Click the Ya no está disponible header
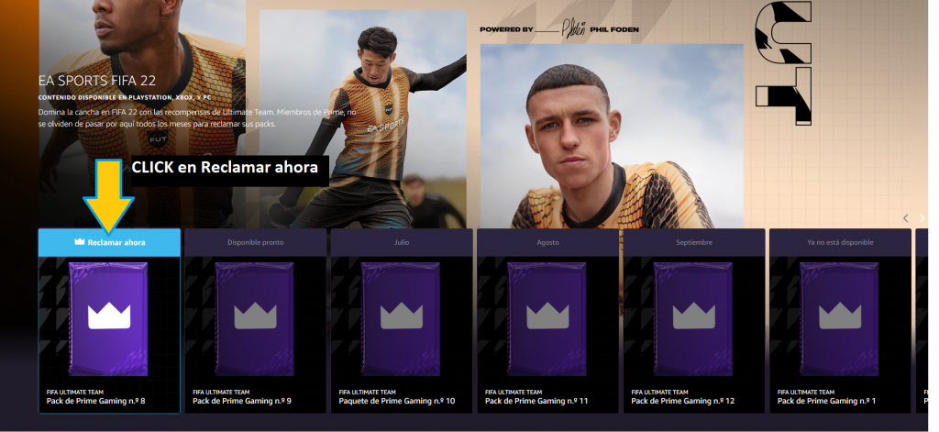The height and width of the screenshot is (432, 939). click(x=840, y=242)
